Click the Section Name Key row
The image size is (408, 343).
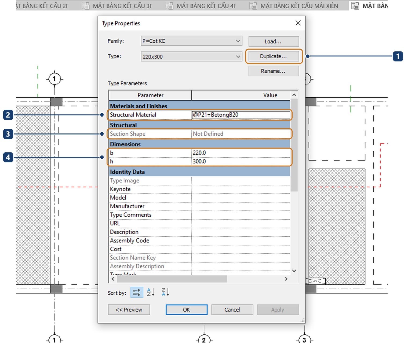click(x=199, y=258)
